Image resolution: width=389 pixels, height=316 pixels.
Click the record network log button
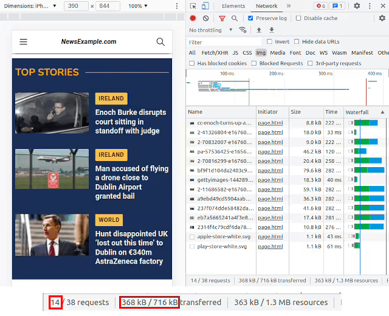click(x=193, y=18)
